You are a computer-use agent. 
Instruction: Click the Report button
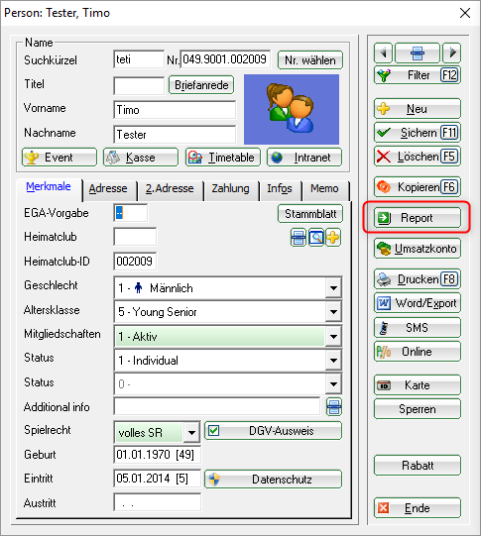[x=417, y=218]
